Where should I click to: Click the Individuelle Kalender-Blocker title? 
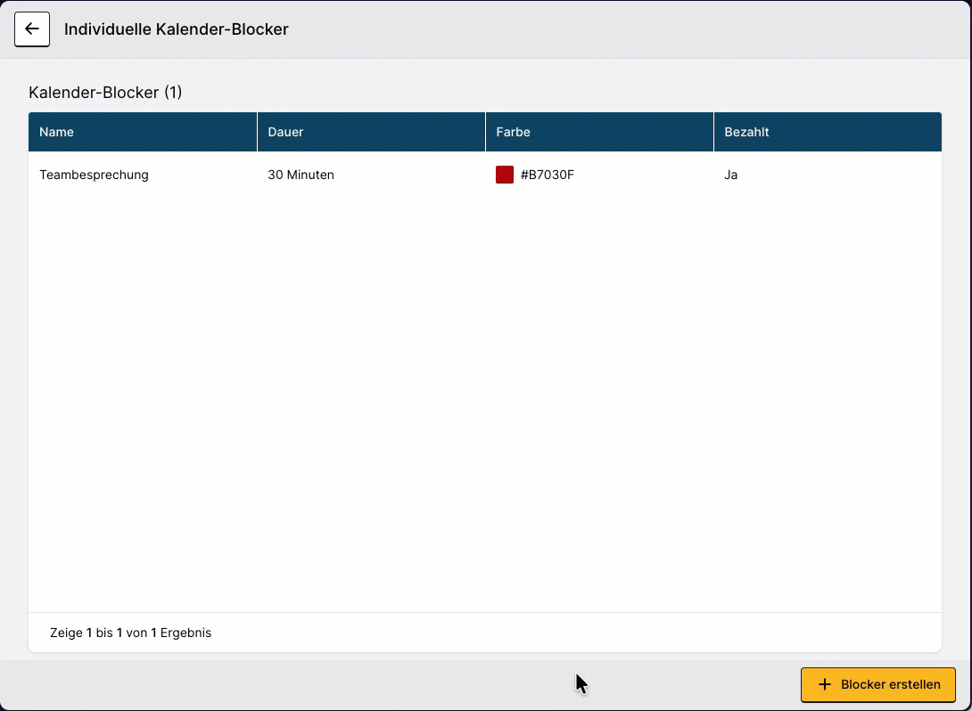pyautogui.click(x=177, y=29)
